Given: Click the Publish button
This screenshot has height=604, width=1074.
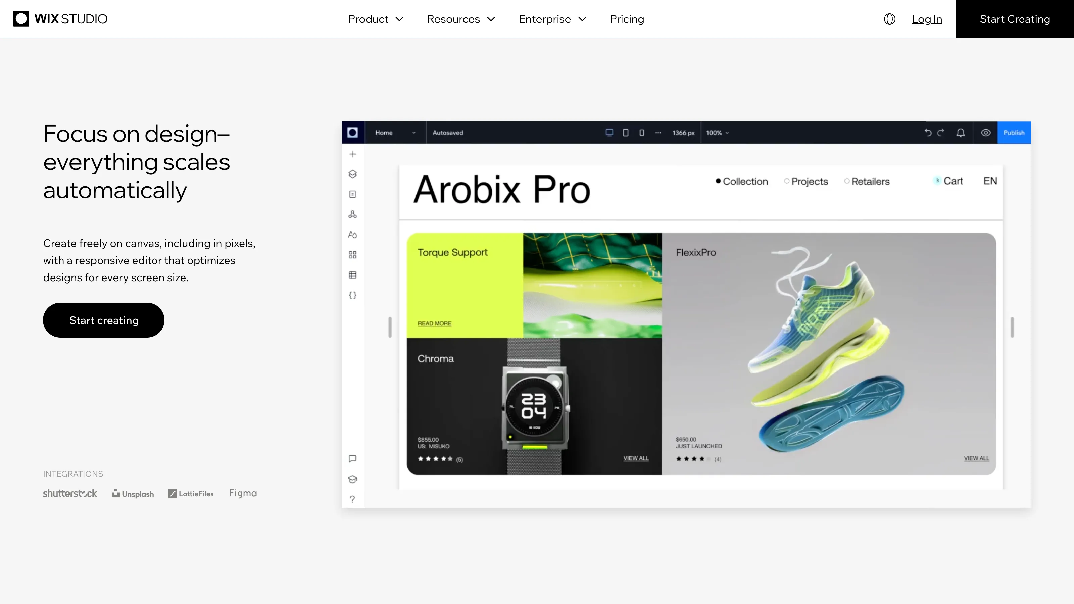Looking at the screenshot, I should tap(1015, 133).
